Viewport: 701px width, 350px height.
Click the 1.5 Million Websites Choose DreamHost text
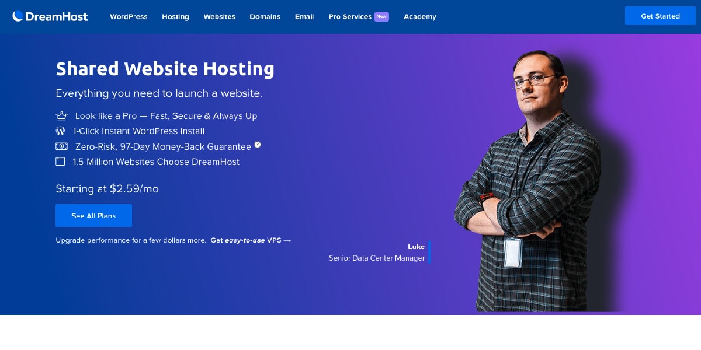156,162
